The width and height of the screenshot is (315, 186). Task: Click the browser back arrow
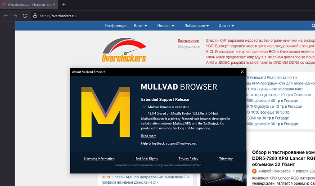[x=5, y=16]
